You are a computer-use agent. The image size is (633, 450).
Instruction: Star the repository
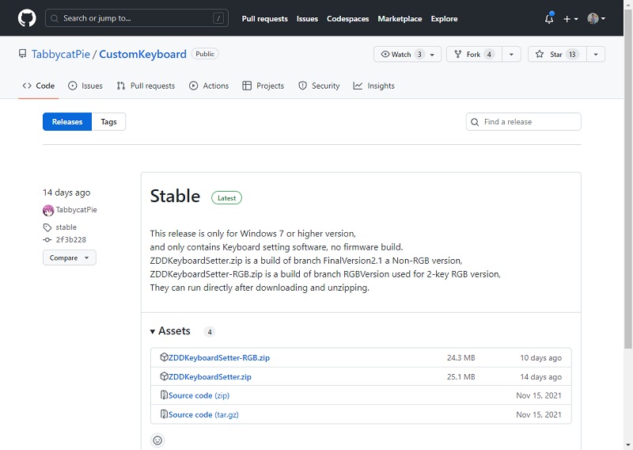click(557, 54)
